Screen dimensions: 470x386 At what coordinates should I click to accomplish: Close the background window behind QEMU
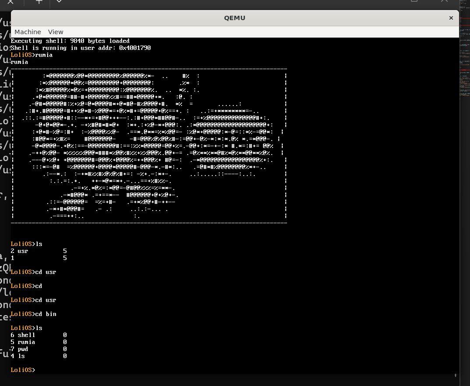pyautogui.click(x=444, y=1)
